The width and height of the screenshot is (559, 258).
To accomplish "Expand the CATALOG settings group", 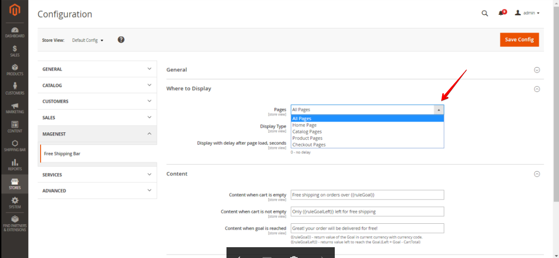I will click(97, 85).
